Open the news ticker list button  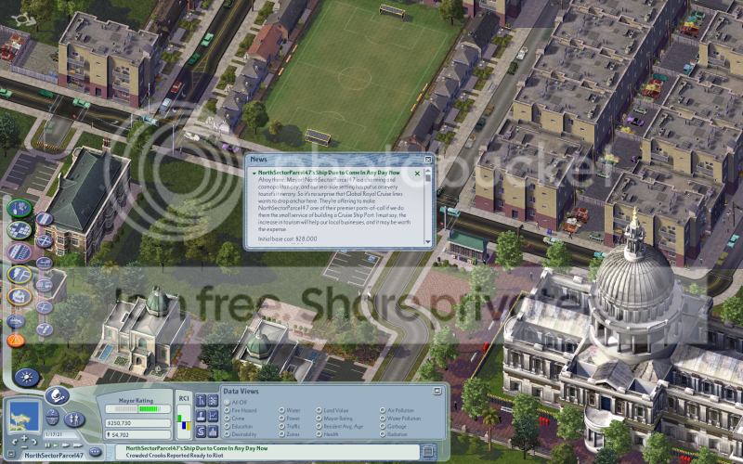point(428,452)
